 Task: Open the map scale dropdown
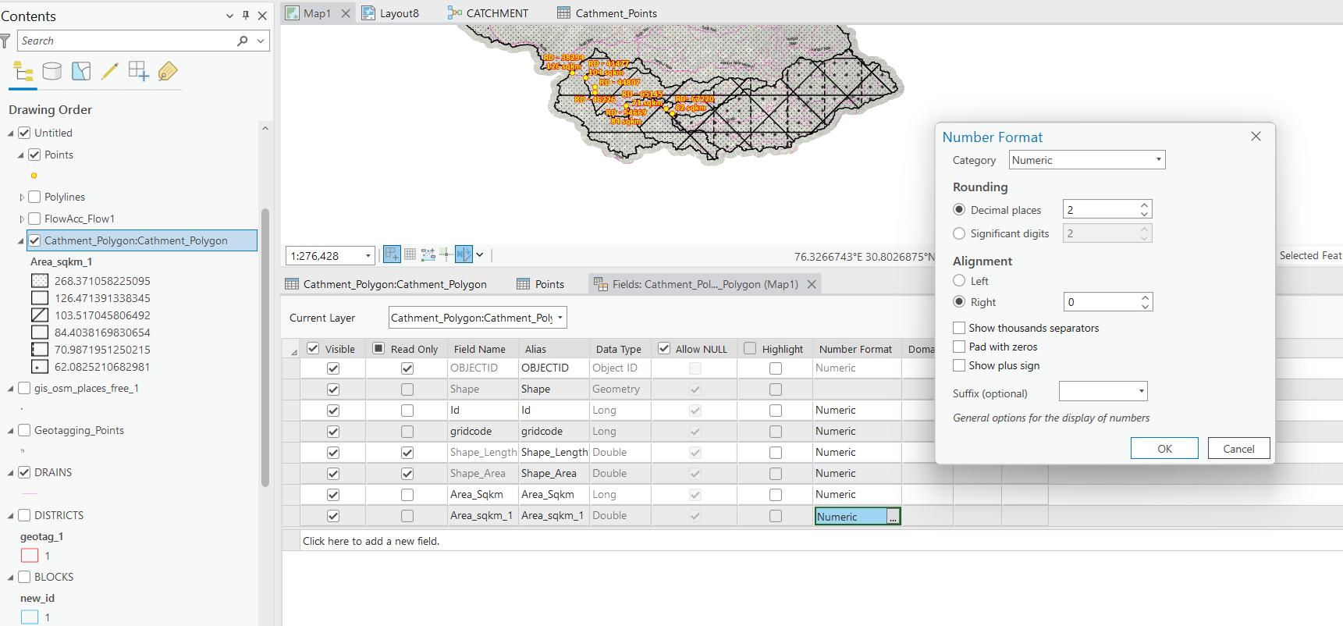point(368,256)
